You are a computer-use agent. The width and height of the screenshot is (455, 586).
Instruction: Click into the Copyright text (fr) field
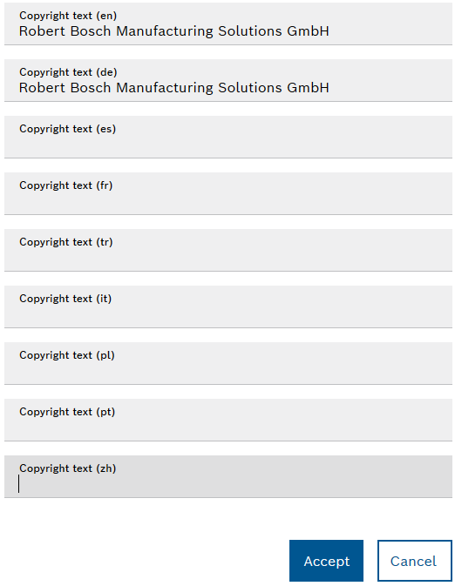coord(228,193)
